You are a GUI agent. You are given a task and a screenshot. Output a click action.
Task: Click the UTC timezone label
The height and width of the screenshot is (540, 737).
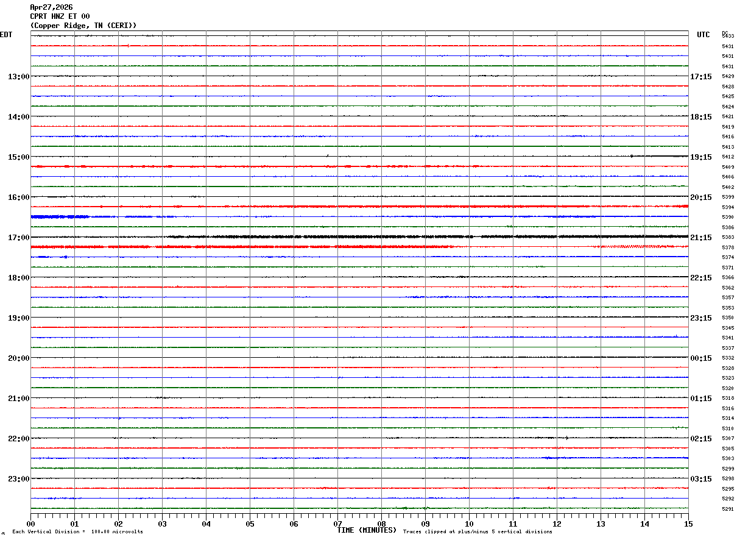tap(703, 35)
